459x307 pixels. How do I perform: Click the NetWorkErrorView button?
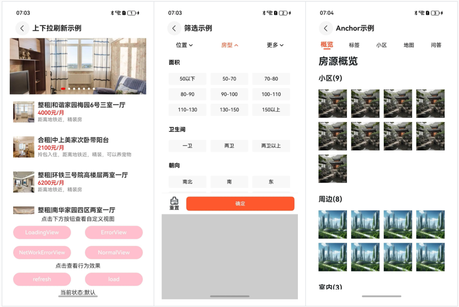42,253
